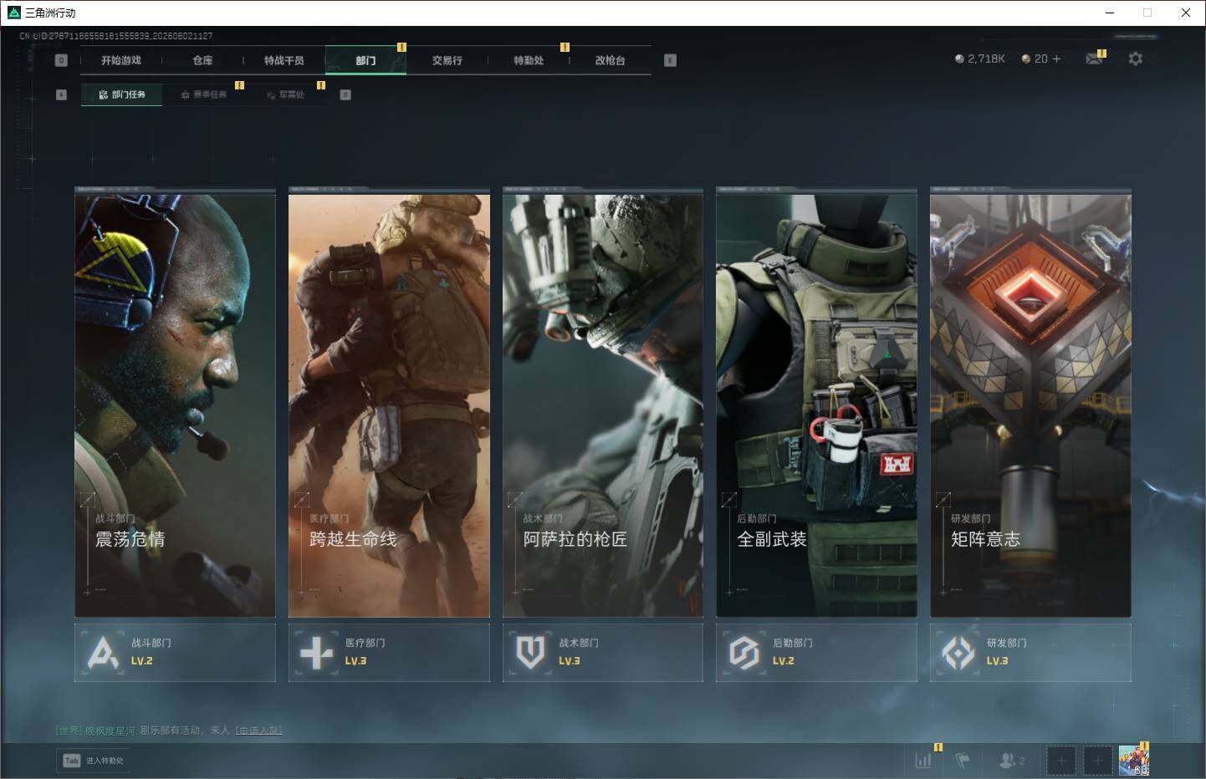1206x779 pixels.
Task: Click the E key next-tab icon
Action: point(670,60)
